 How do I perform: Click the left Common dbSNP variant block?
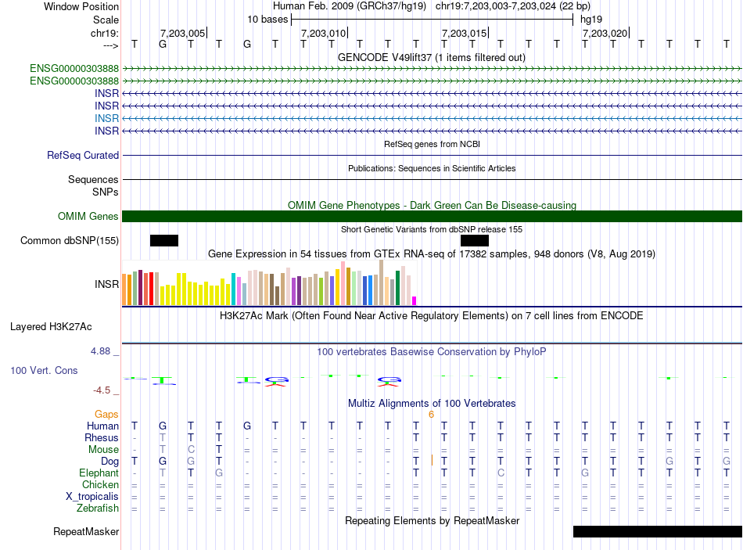click(x=164, y=240)
